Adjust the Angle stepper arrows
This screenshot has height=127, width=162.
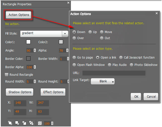pyautogui.click(x=35, y=50)
